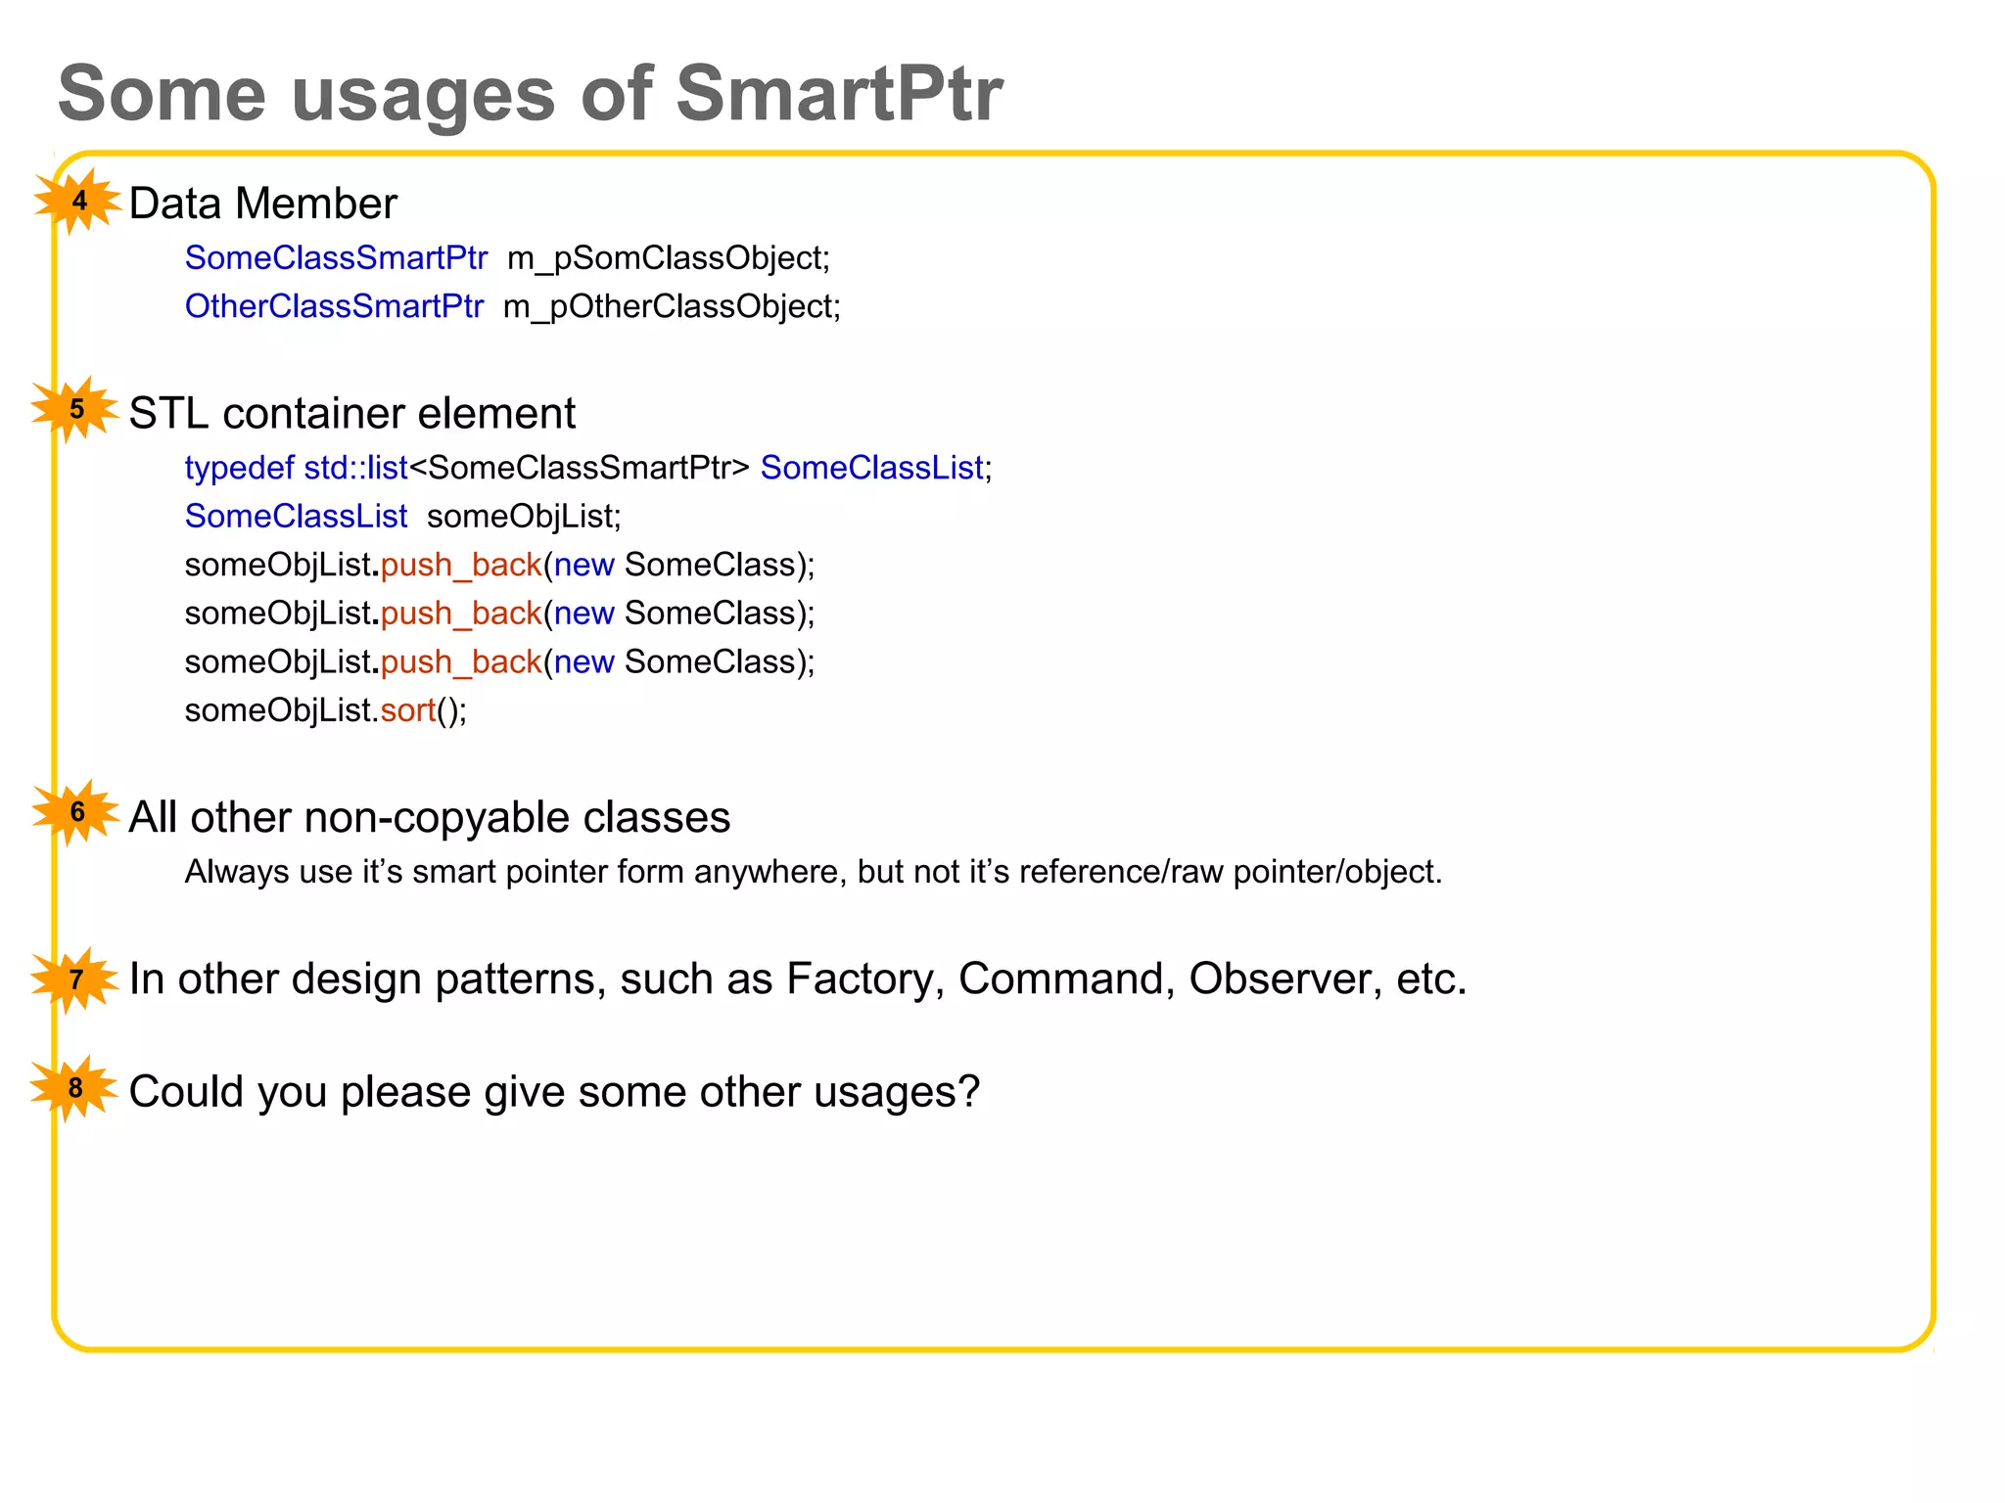Click the 'Always use it's smart pointer' sentence

click(813, 871)
